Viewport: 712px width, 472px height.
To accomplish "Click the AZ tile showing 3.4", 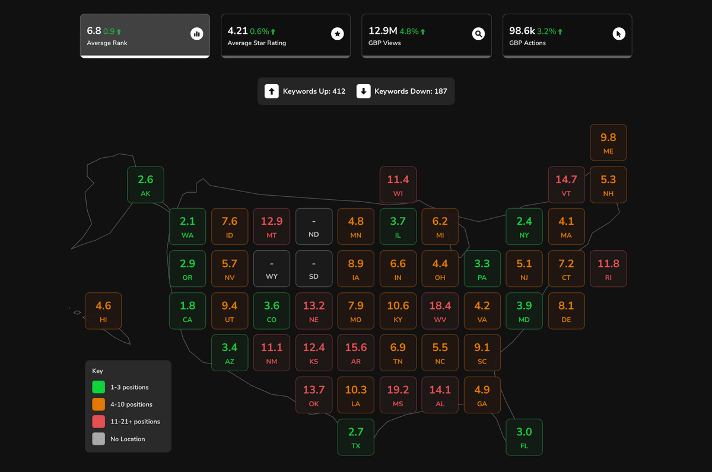I will click(230, 353).
